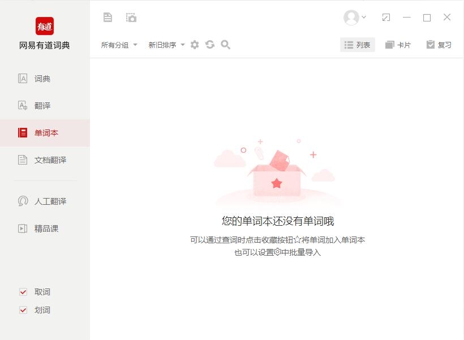Open the document icon in top toolbar

[x=108, y=18]
